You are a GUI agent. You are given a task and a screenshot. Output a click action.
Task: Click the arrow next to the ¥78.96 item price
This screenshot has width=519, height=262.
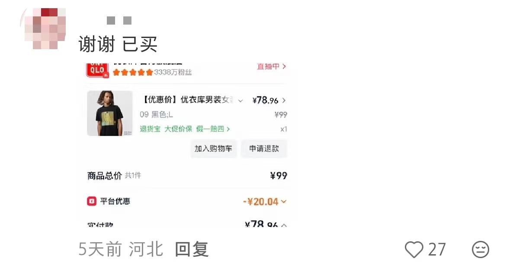(284, 101)
